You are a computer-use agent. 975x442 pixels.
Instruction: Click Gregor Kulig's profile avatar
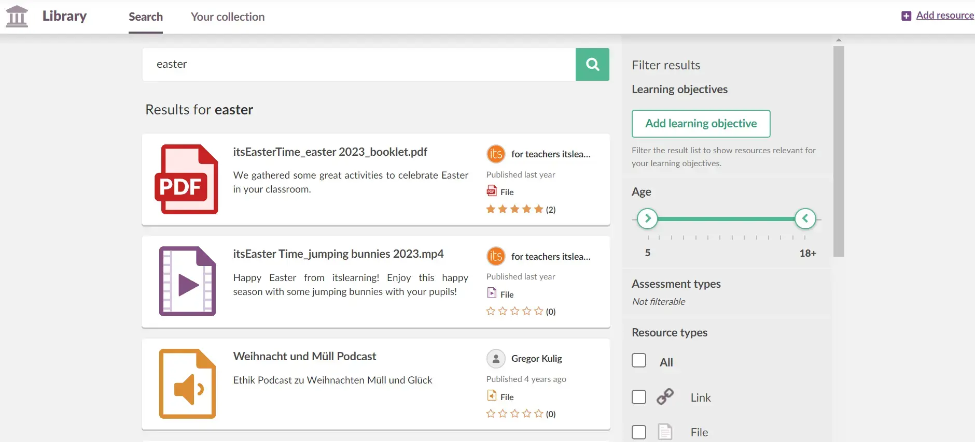(496, 359)
